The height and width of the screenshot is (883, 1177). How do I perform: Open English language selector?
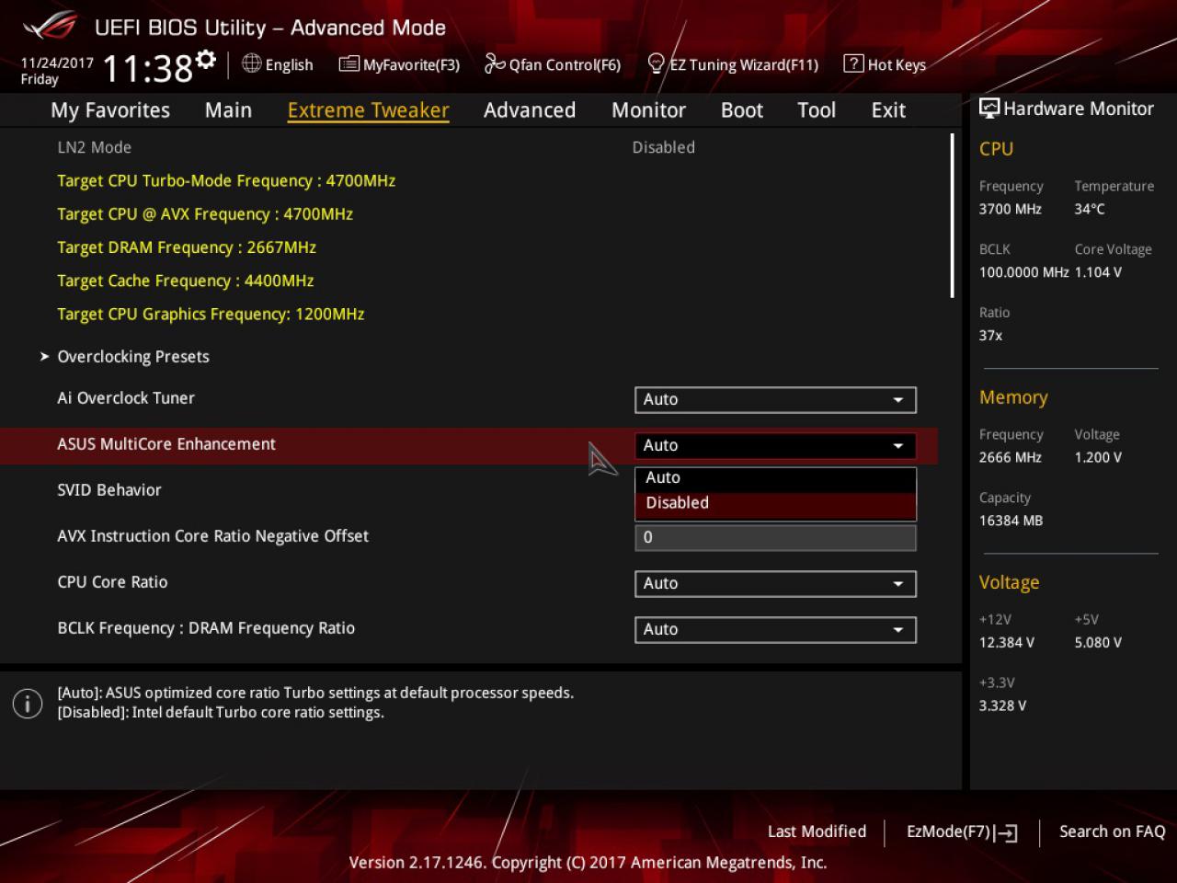(x=289, y=64)
